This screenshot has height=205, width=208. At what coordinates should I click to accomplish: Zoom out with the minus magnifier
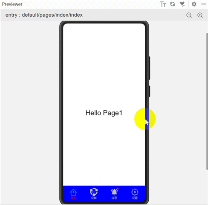tap(189, 15)
